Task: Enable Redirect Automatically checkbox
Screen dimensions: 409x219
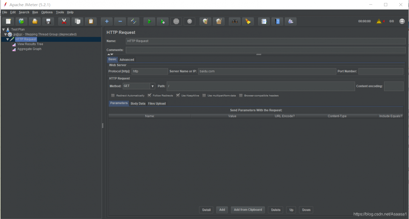Action: pyautogui.click(x=113, y=95)
